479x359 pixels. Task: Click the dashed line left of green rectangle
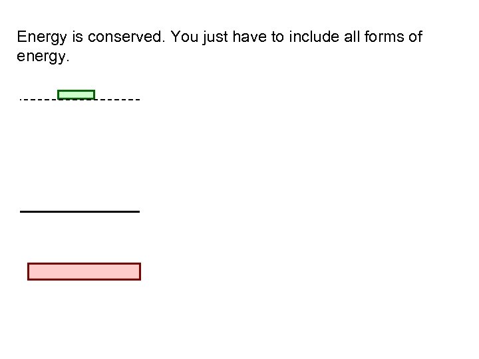[x=39, y=100]
